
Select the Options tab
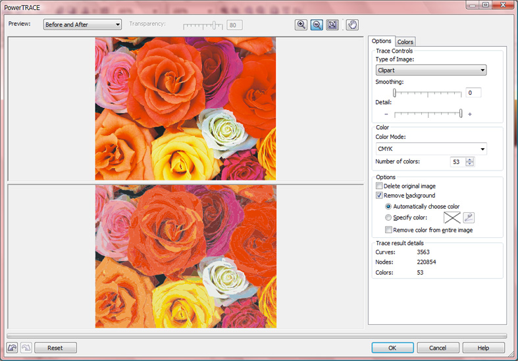(382, 42)
